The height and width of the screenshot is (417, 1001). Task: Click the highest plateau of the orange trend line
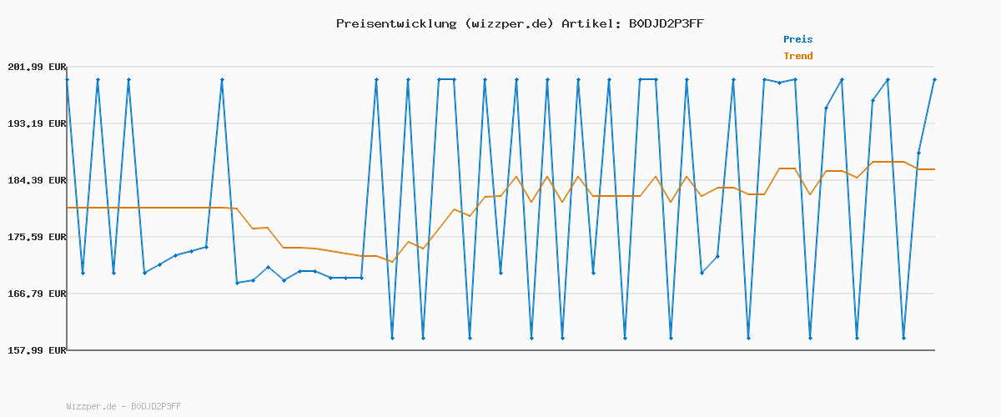click(888, 162)
